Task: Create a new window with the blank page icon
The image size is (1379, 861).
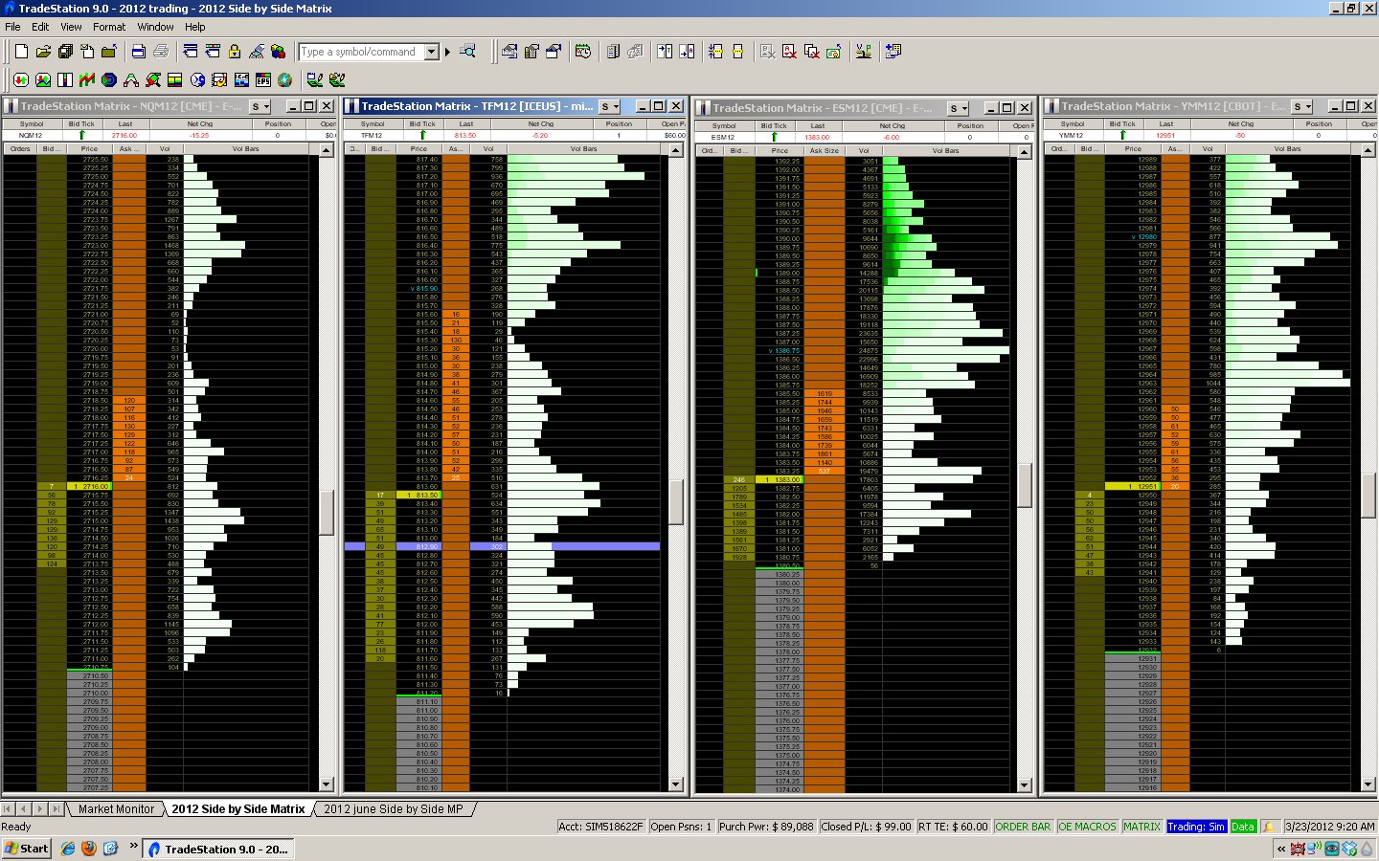Action: pos(21,52)
